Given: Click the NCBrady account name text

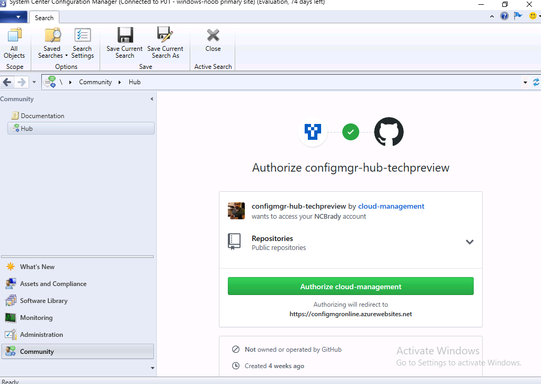Looking at the screenshot, I should (x=327, y=216).
